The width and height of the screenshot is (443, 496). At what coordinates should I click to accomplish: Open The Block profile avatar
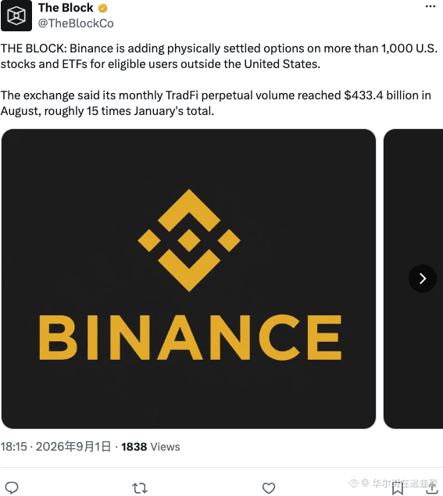[x=16, y=16]
